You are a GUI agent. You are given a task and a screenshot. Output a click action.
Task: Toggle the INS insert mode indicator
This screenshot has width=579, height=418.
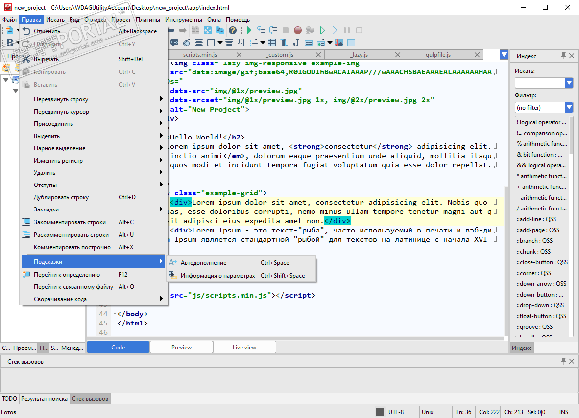(x=564, y=412)
